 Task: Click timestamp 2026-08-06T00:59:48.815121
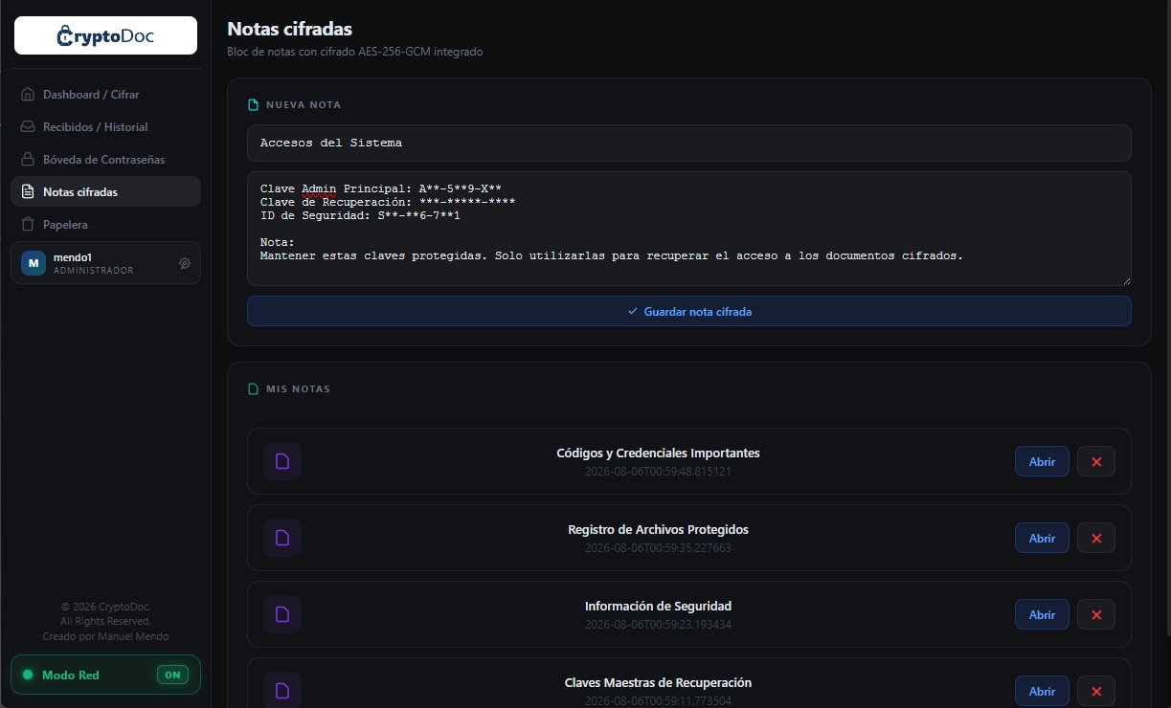[x=659, y=472]
